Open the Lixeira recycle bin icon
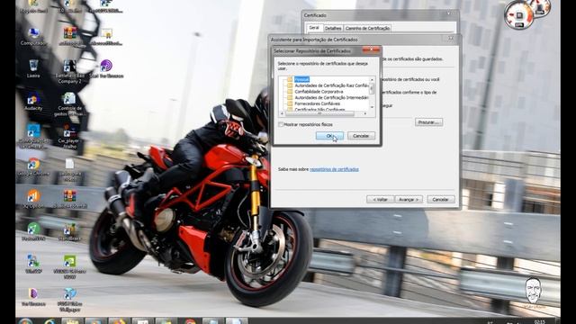 pos(33,68)
